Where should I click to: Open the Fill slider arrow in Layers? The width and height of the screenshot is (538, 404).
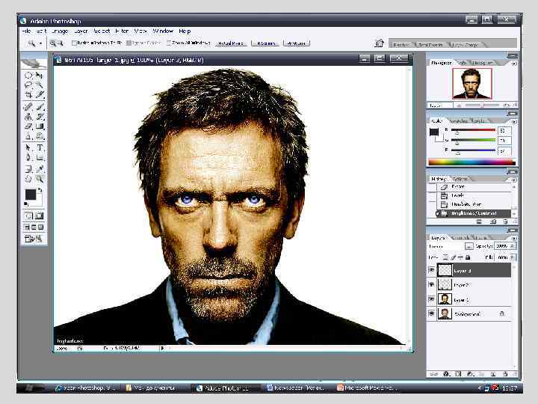[513, 257]
